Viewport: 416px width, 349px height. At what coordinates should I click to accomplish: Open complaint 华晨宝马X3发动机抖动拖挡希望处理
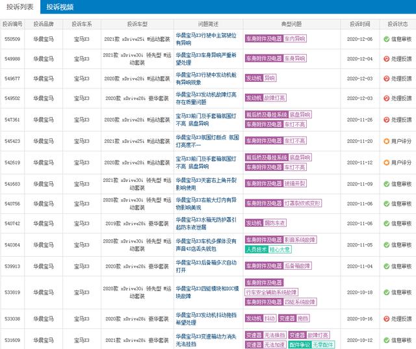[206, 318]
